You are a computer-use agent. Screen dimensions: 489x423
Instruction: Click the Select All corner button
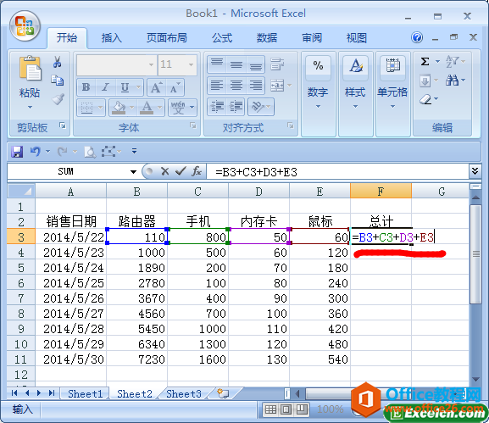21,191
